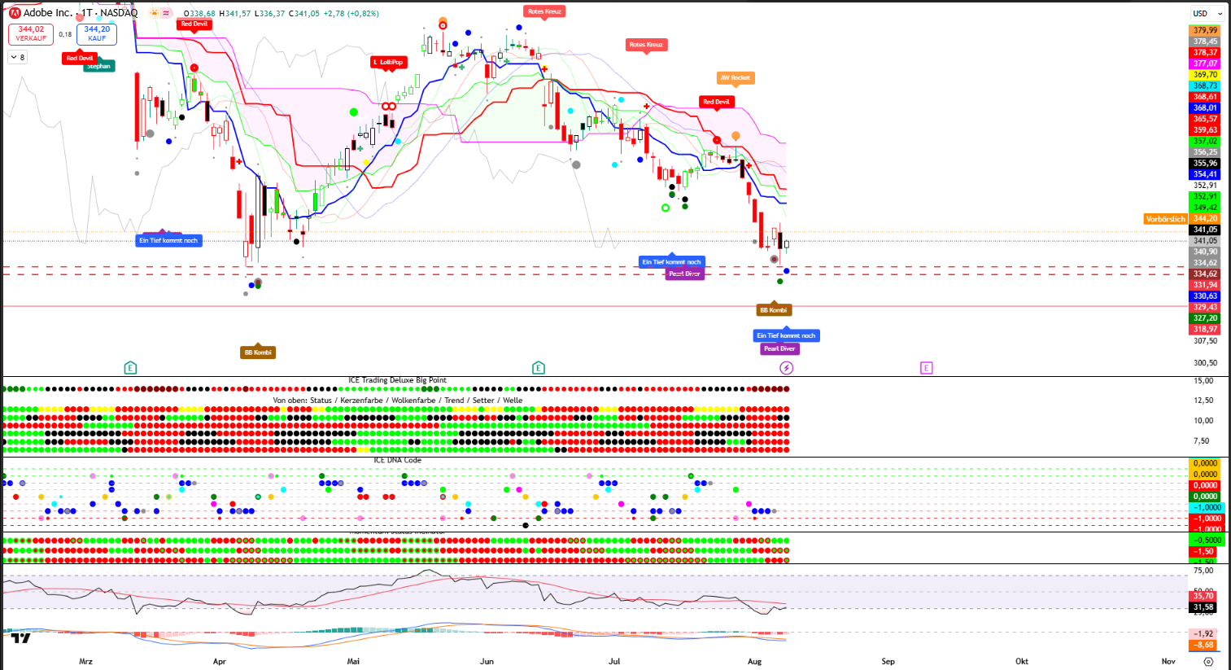Open the USD currency dropdown
The image size is (1231, 670).
[x=1207, y=13]
